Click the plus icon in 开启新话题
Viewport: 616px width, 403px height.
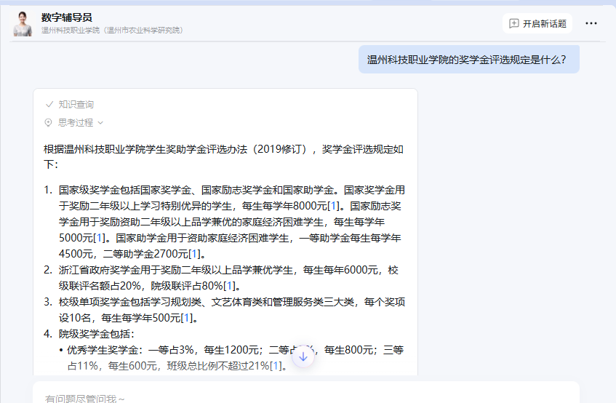point(514,23)
